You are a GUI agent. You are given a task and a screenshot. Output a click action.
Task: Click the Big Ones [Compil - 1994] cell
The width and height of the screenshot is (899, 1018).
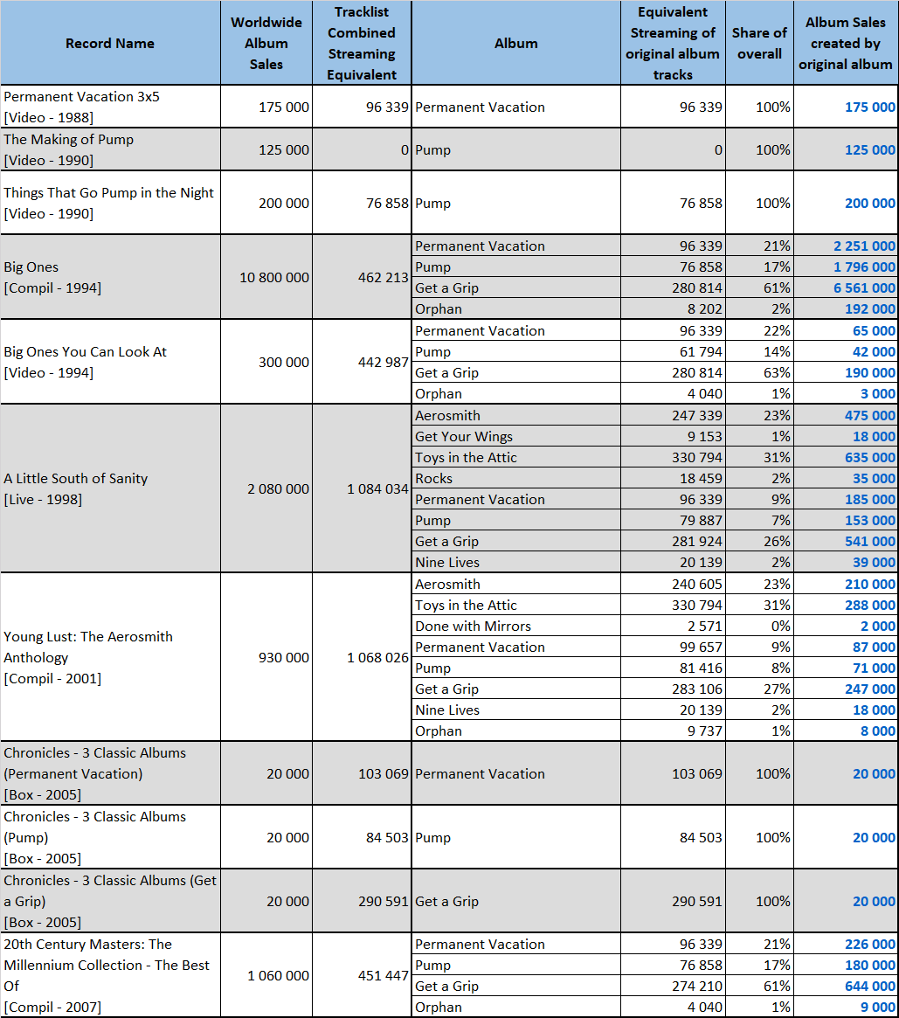(110, 277)
